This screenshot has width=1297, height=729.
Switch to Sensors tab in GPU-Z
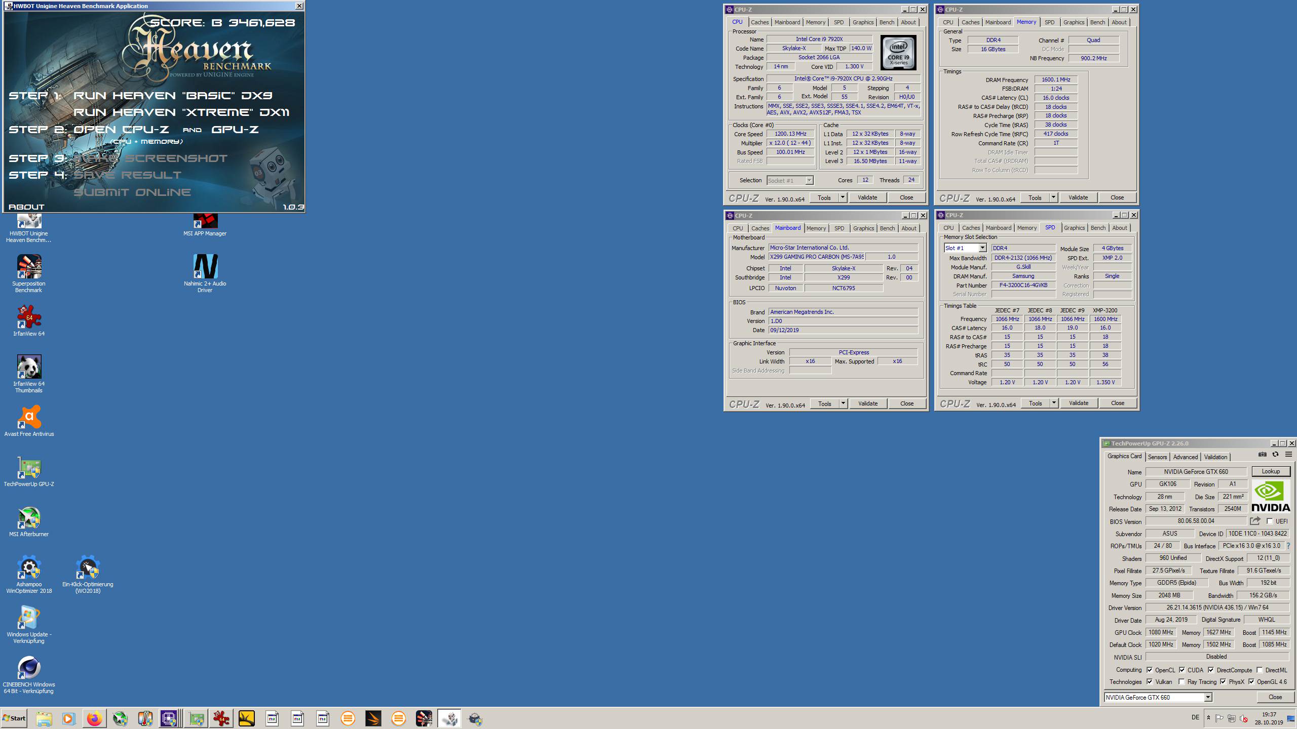coord(1157,457)
